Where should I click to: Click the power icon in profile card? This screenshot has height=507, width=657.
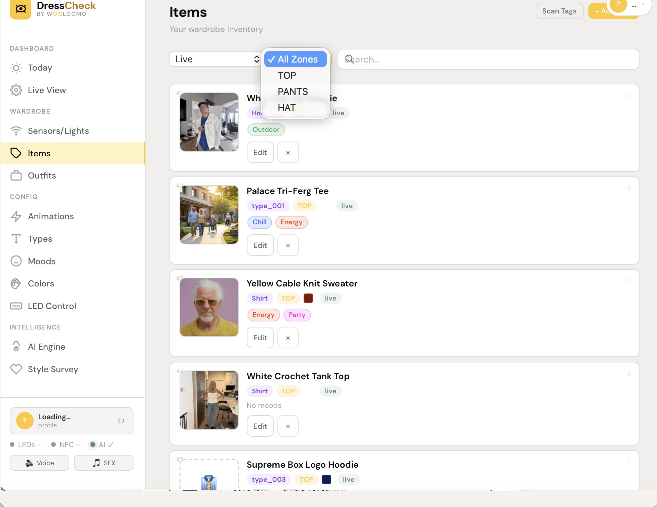(121, 421)
